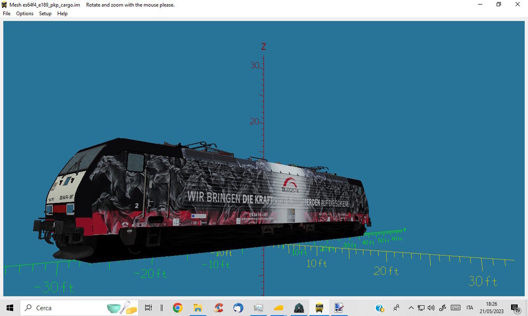Viewport: 528px width, 316px height.
Task: Open Task View on the taskbar
Action: (x=148, y=308)
